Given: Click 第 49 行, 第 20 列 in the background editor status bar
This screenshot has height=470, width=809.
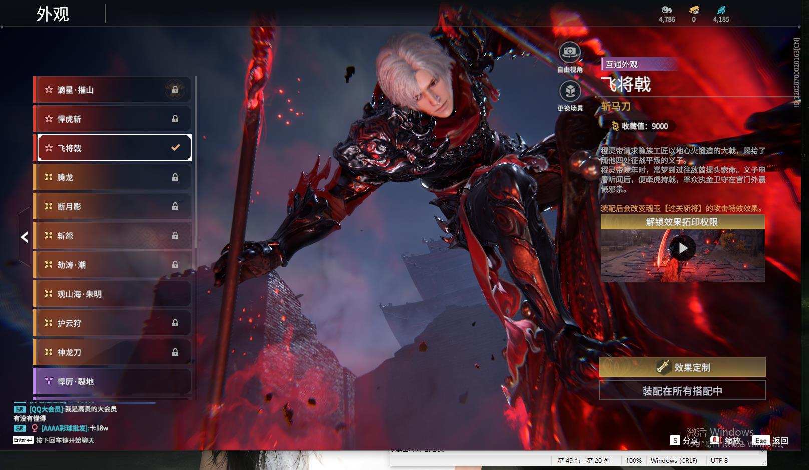Looking at the screenshot, I should coord(584,460).
